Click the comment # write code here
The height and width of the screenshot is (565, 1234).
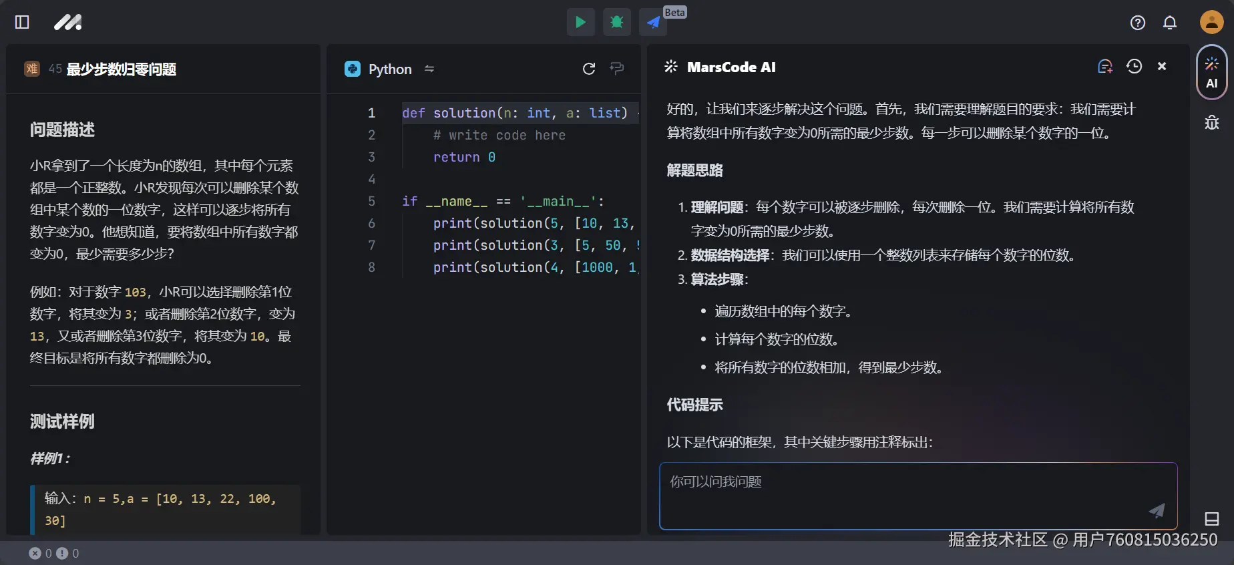499,135
